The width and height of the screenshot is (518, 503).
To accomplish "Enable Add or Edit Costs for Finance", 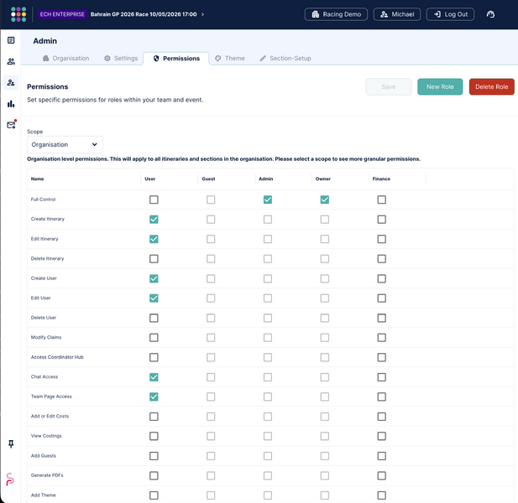I will click(x=381, y=417).
